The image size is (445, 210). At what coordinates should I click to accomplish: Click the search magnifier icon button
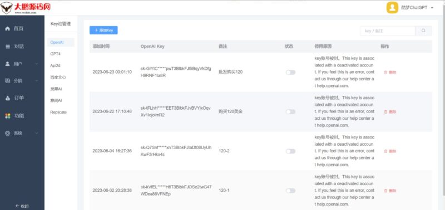tap(423, 30)
